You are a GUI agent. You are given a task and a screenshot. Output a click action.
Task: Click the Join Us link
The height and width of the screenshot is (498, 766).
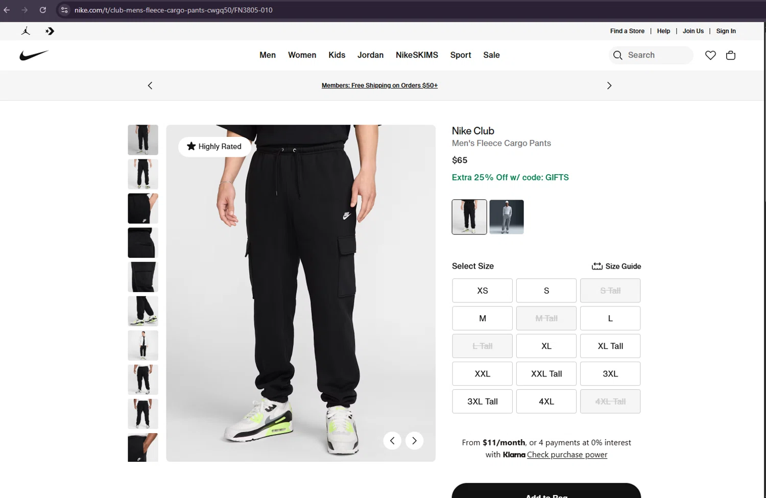693,31
